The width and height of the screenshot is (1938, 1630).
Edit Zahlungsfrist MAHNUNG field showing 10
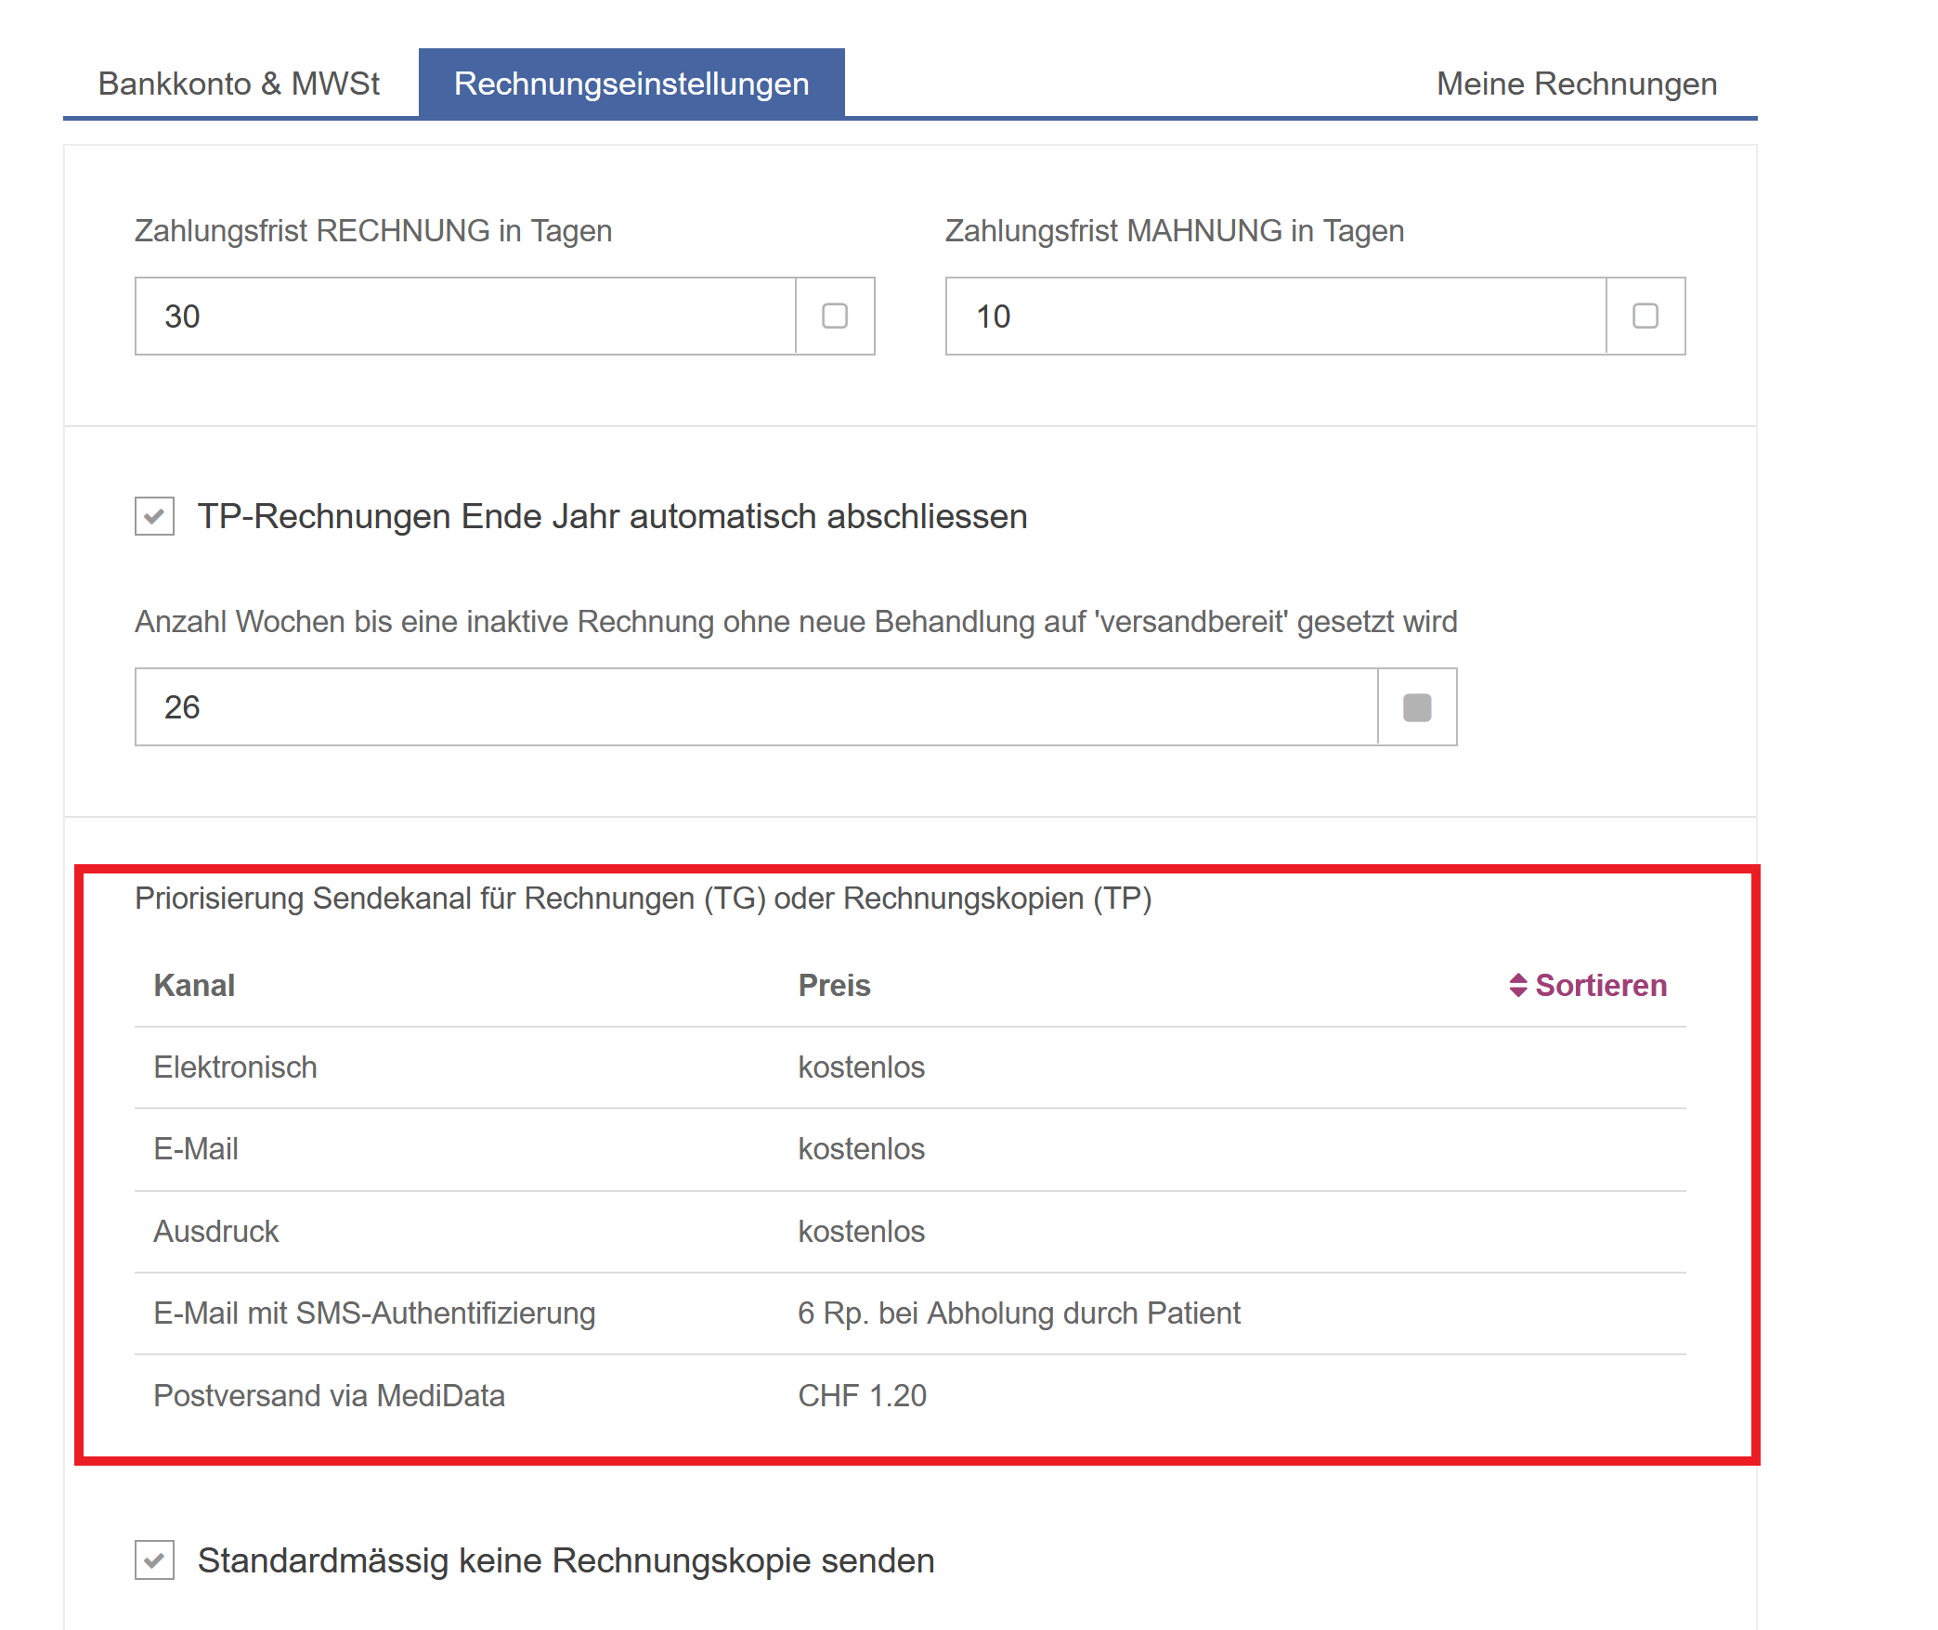pyautogui.click(x=1276, y=317)
